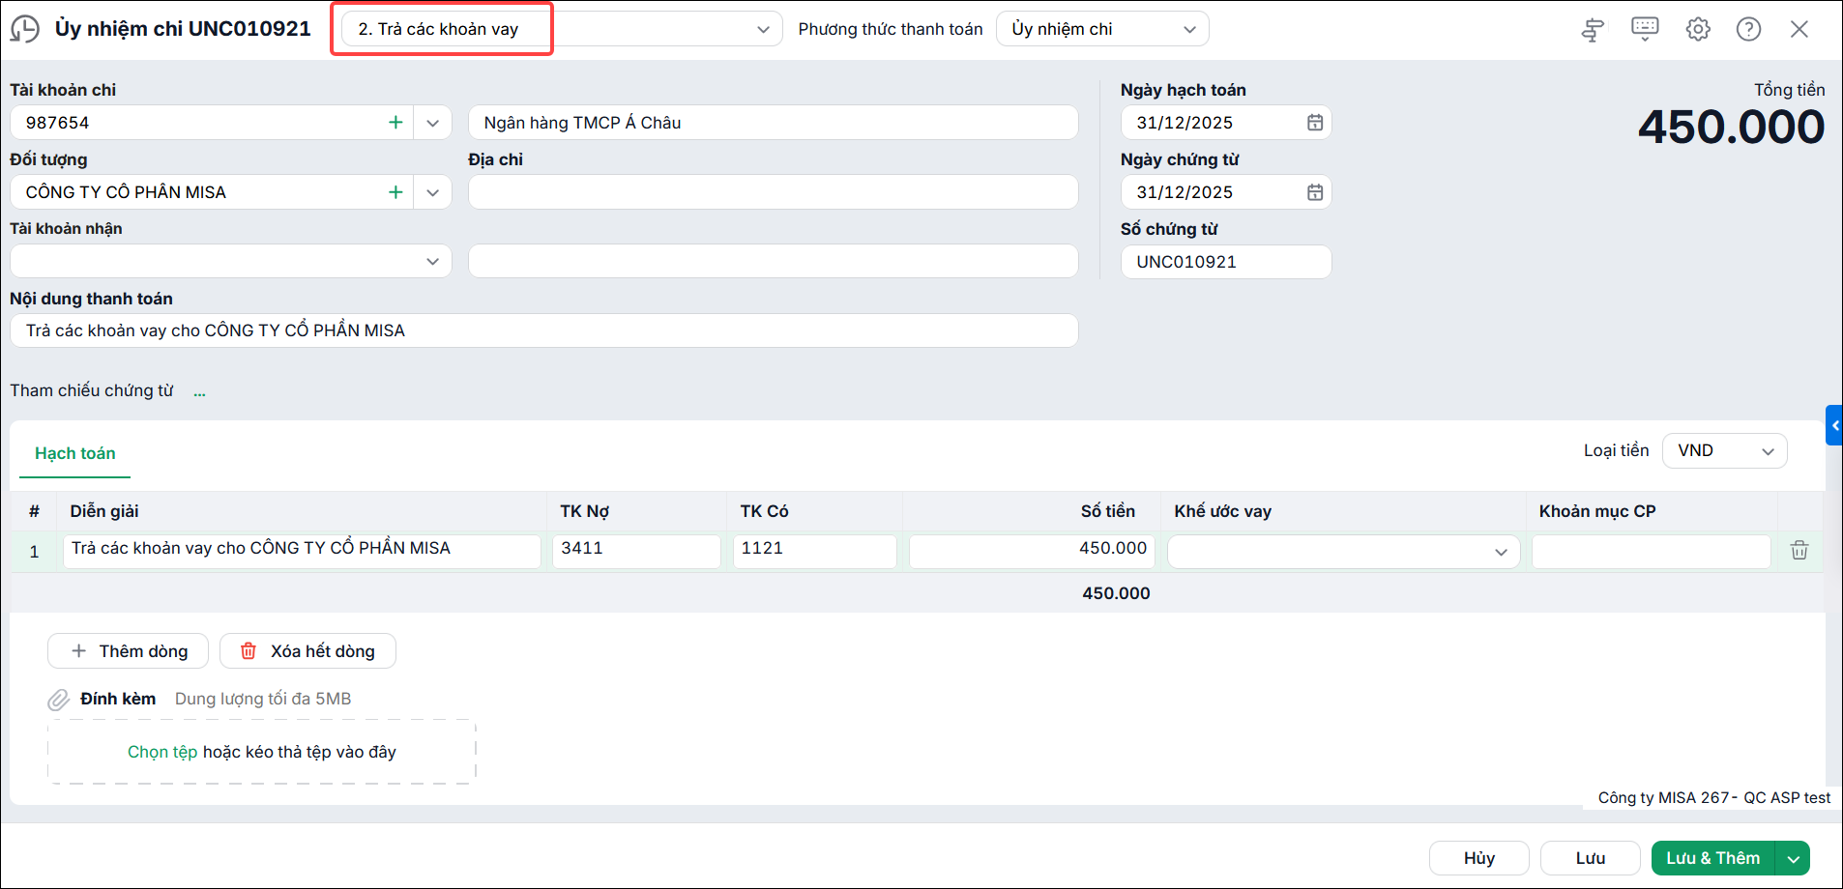The width and height of the screenshot is (1843, 889).
Task: Expand the Tài khoản chi dropdown arrow
Action: [432, 123]
